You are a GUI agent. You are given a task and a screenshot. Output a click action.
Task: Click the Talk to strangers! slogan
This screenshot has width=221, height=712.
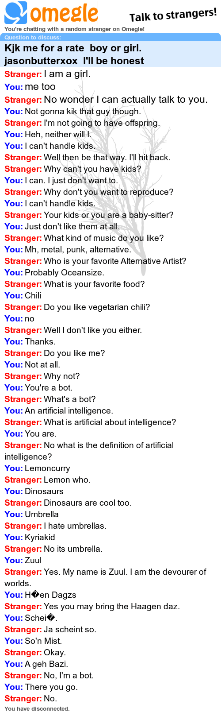pos(173,15)
